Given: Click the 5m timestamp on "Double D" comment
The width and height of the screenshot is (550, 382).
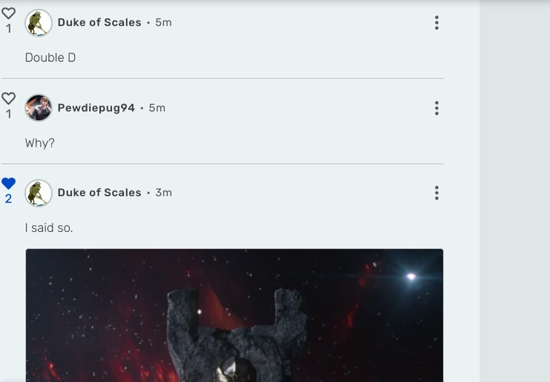Looking at the screenshot, I should point(163,23).
